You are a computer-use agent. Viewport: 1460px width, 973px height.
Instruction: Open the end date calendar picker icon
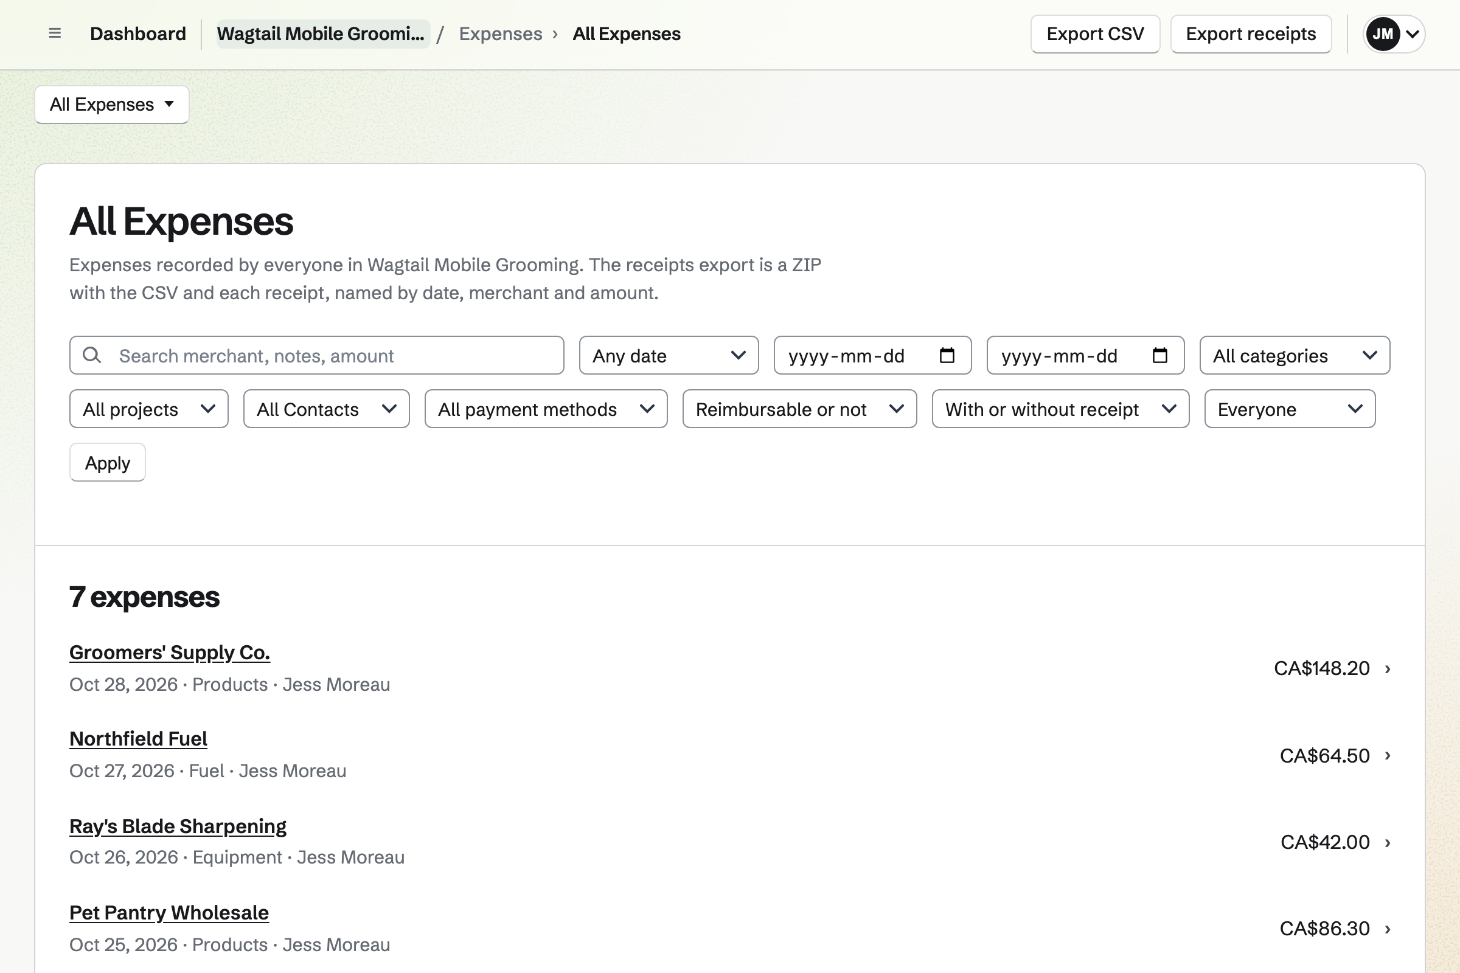1159,355
